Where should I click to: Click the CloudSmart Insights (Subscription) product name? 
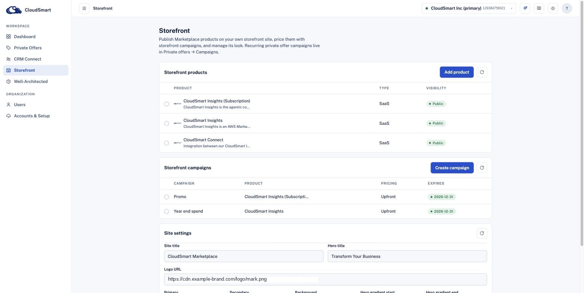coord(217,101)
